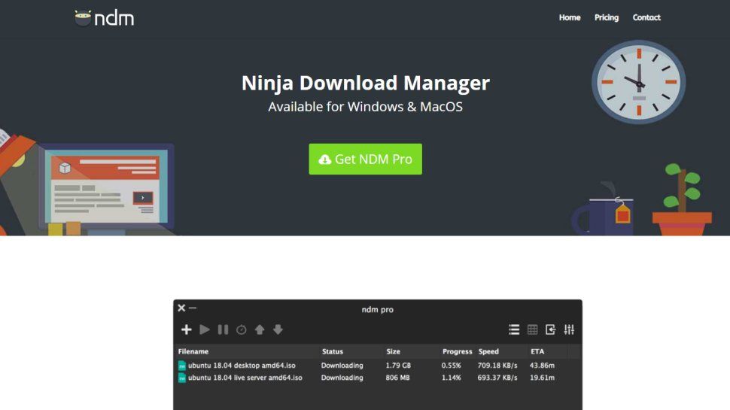This screenshot has width=730, height=410.
Task: Close the ndm pro window
Action: pos(181,308)
